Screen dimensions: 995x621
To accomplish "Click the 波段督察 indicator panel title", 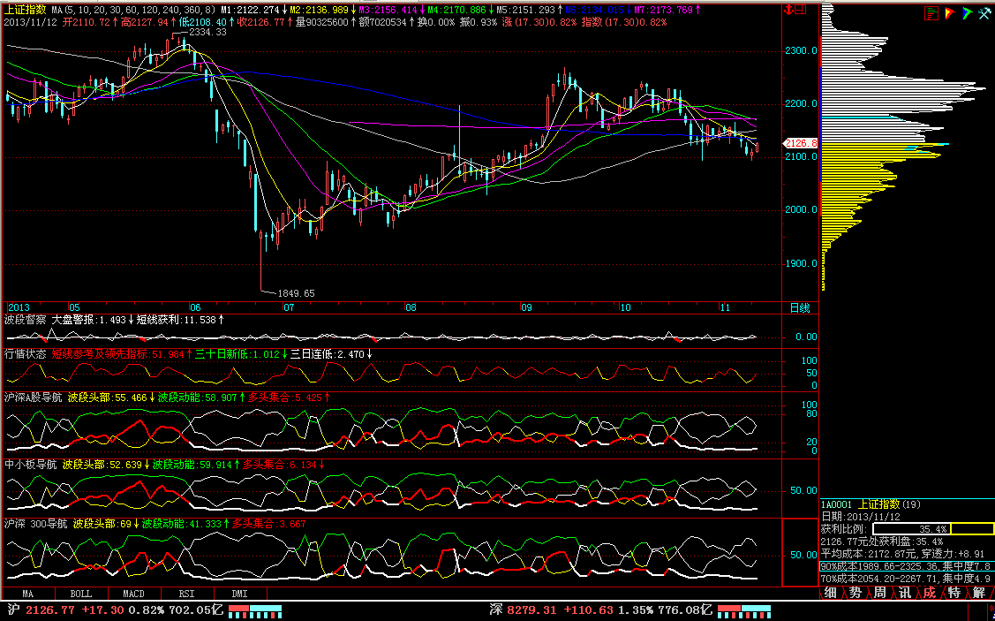I will click(x=25, y=320).
